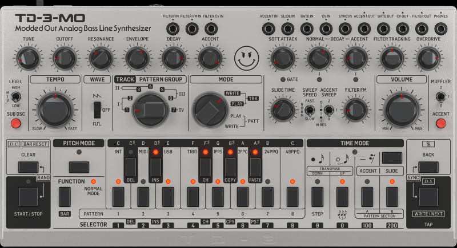
Task: Click the SYNC IN jack
Action: (x=345, y=28)
